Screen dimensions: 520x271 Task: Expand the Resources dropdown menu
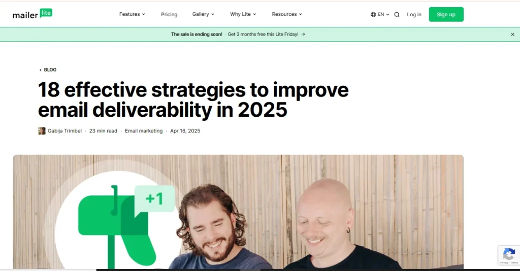pyautogui.click(x=287, y=14)
